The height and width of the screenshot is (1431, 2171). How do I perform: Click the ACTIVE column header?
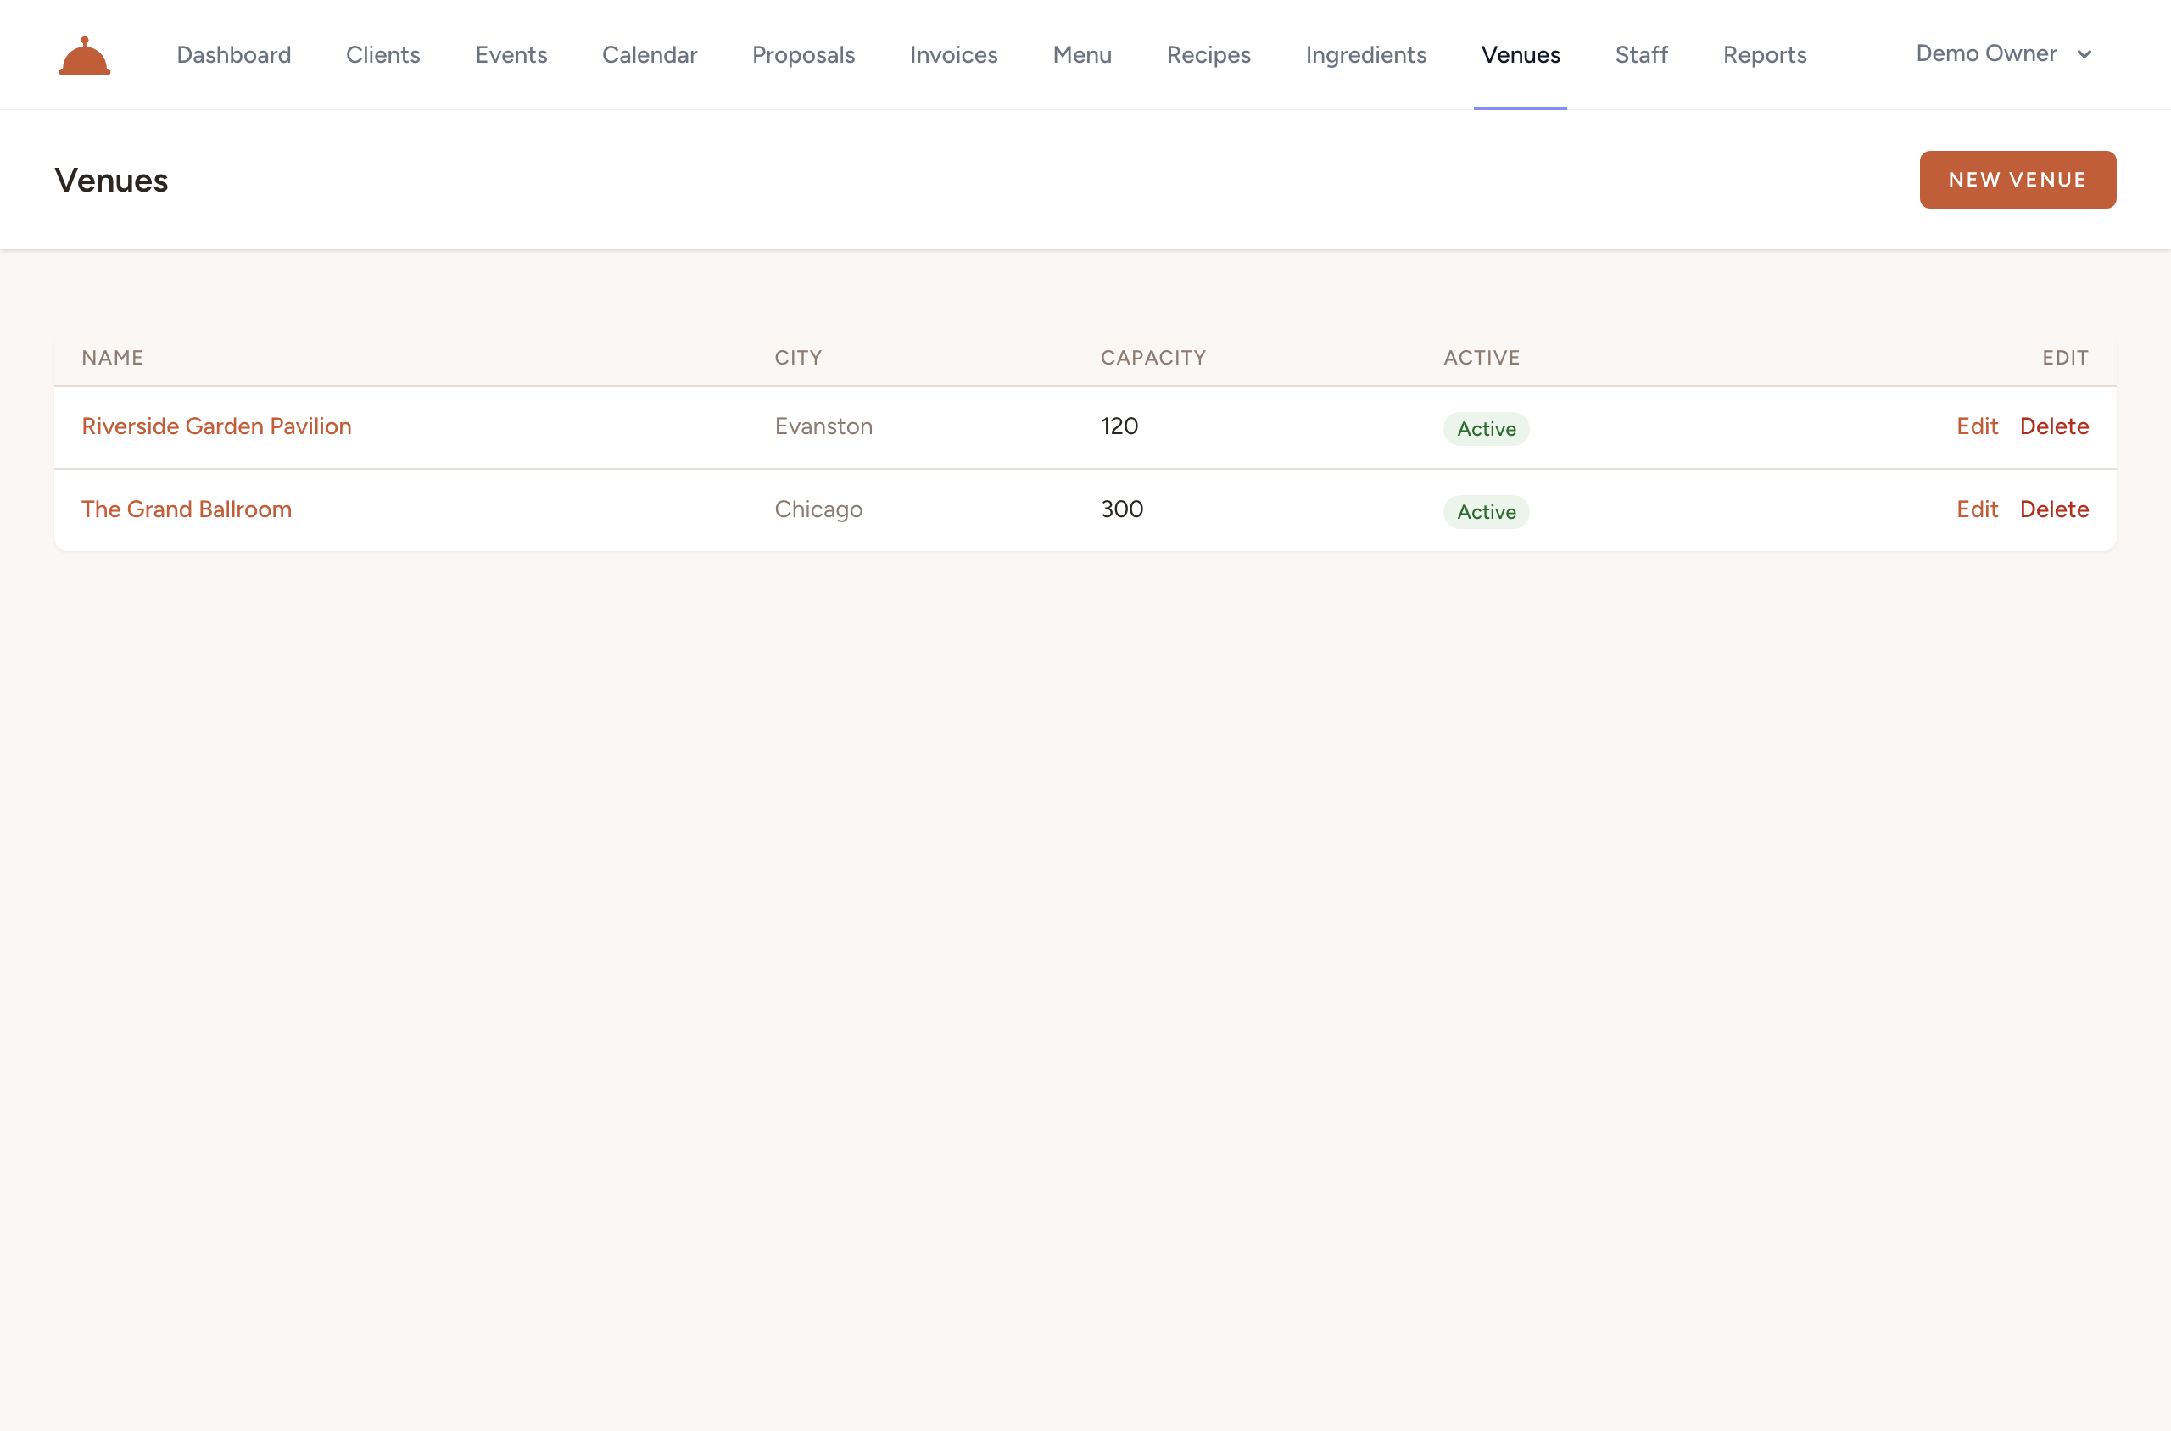point(1482,358)
